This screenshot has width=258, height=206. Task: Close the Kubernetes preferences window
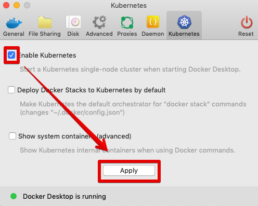pos(6,5)
